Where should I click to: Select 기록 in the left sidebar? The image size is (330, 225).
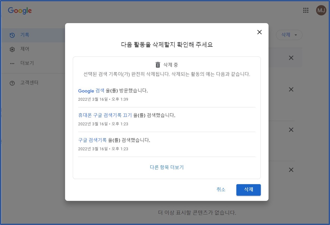[33, 35]
